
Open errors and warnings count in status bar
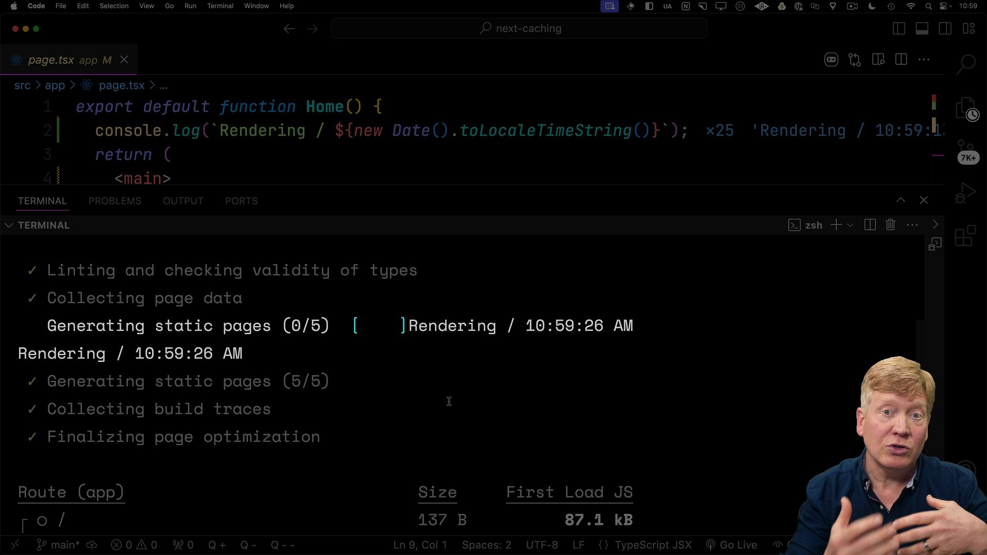pyautogui.click(x=134, y=545)
